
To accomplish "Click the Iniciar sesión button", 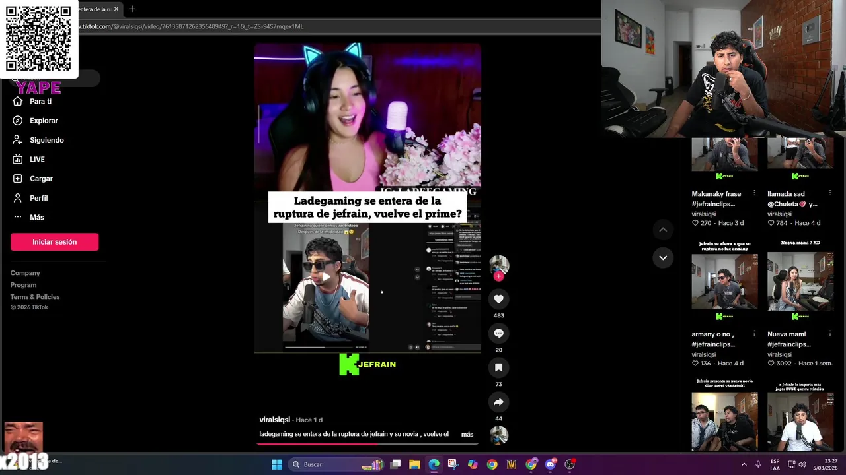I will 54,242.
